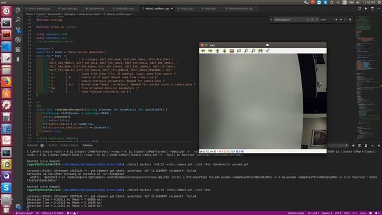The image size is (382, 215).
Task: Open the Extensions view in the activity bar
Action: pyautogui.click(x=18, y=50)
